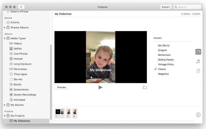This screenshot has height=129, width=206.
Task: Click the Long Exposure icon
Action: click(11, 64)
